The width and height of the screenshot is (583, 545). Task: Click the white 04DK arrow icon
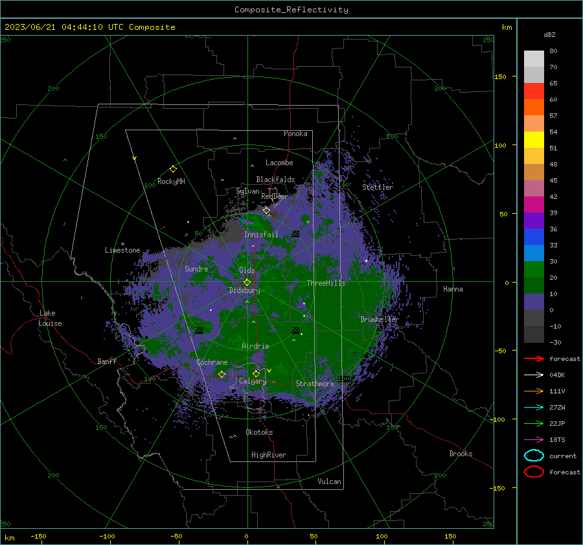pyautogui.click(x=534, y=375)
